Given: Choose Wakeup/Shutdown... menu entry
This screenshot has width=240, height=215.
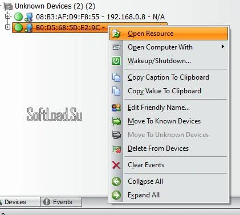Looking at the screenshot, I should pos(169,61).
